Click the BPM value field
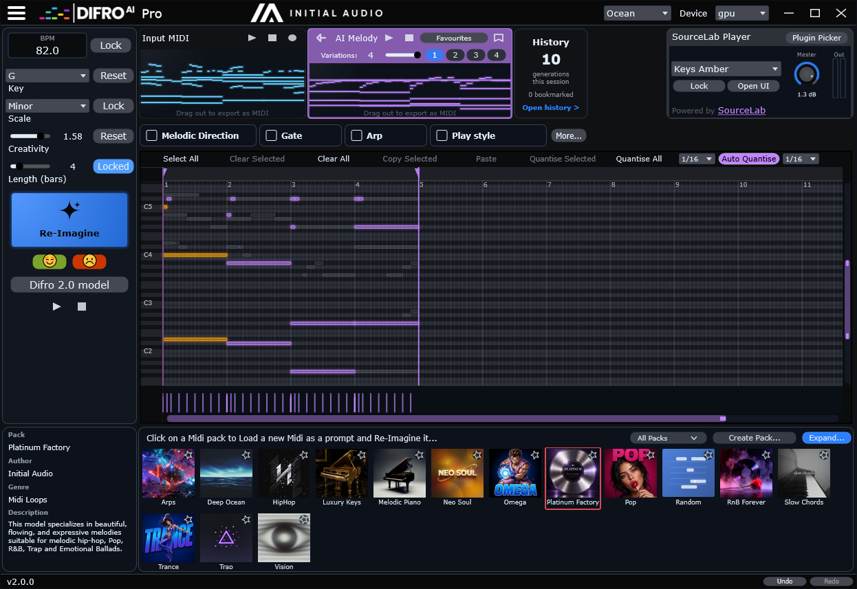This screenshot has height=589, width=857. [x=47, y=45]
